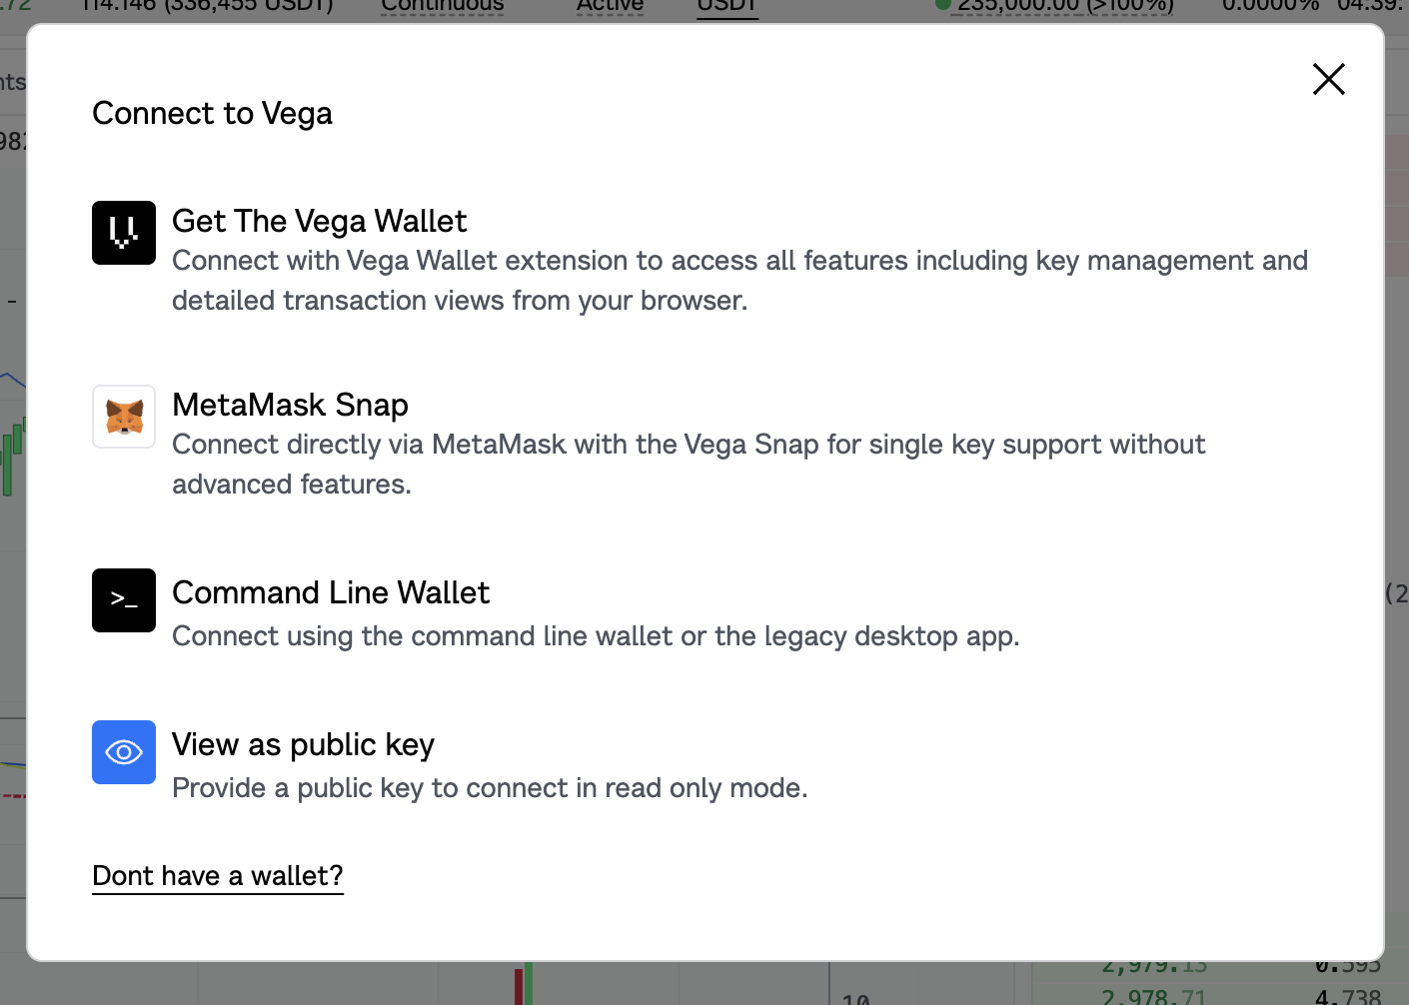The height and width of the screenshot is (1005, 1409).
Task: Click the MetaMask Vega Snap description text
Action: click(689, 465)
